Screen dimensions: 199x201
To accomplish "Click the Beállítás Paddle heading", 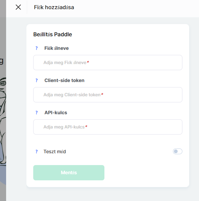I will [53, 34].
